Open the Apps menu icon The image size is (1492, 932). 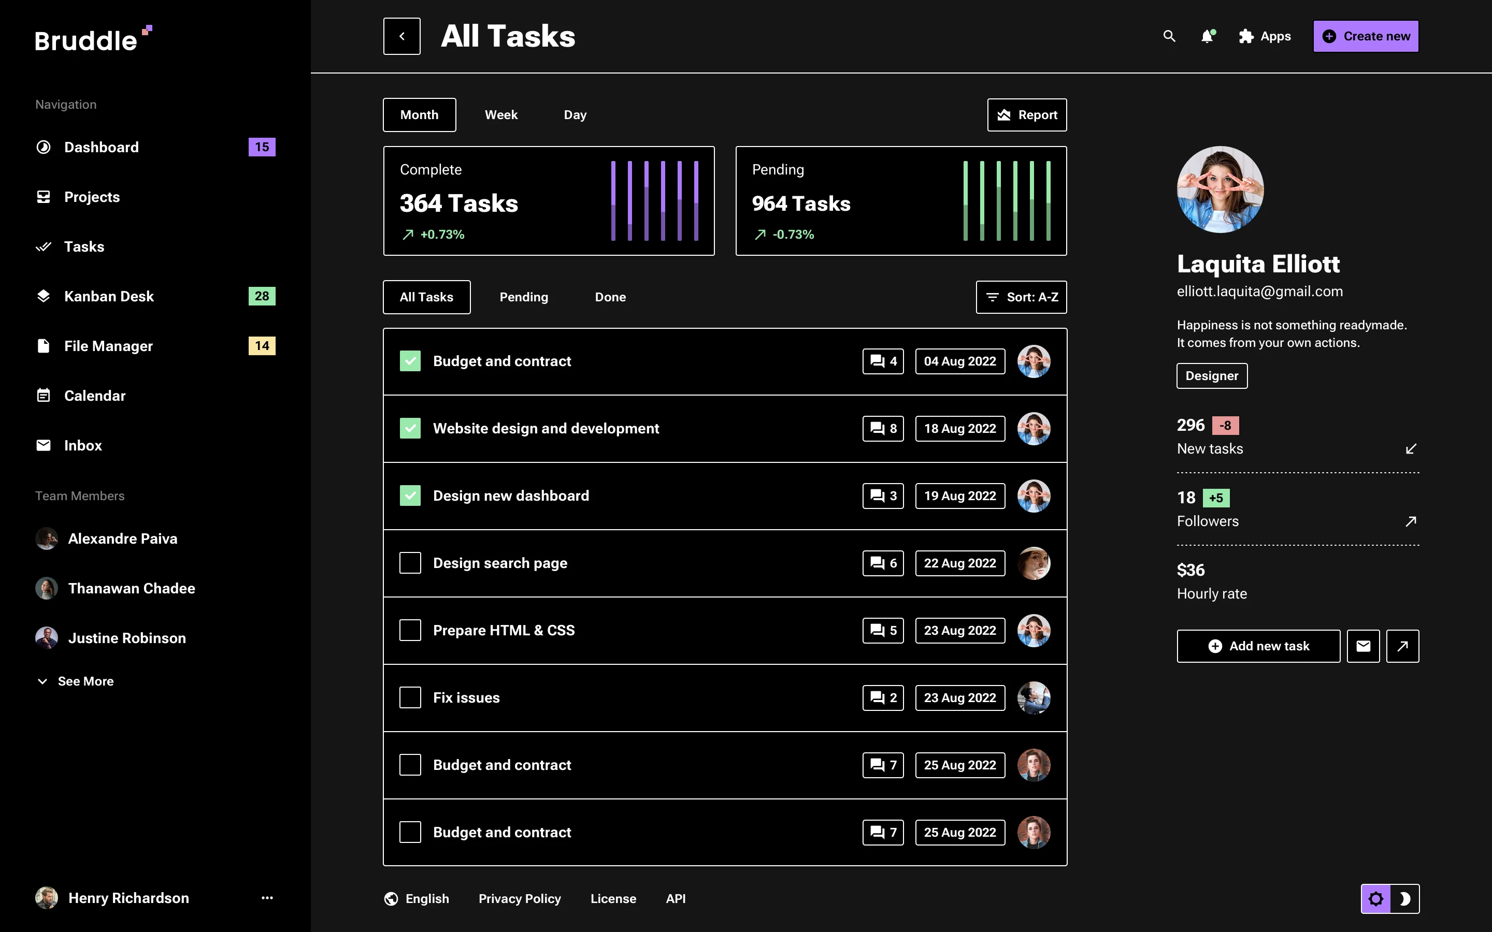point(1246,36)
